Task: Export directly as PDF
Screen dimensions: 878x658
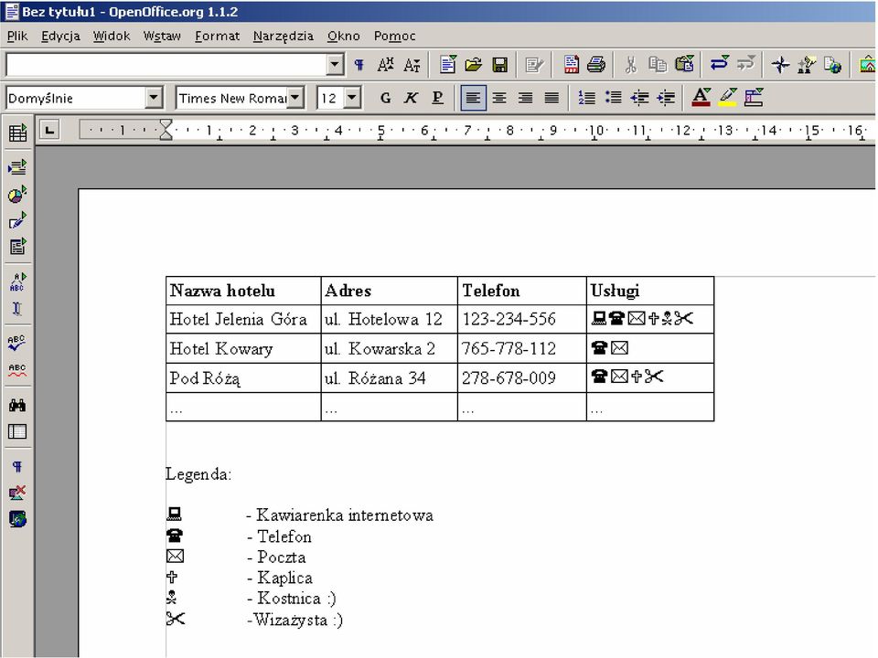Action: coord(571,65)
